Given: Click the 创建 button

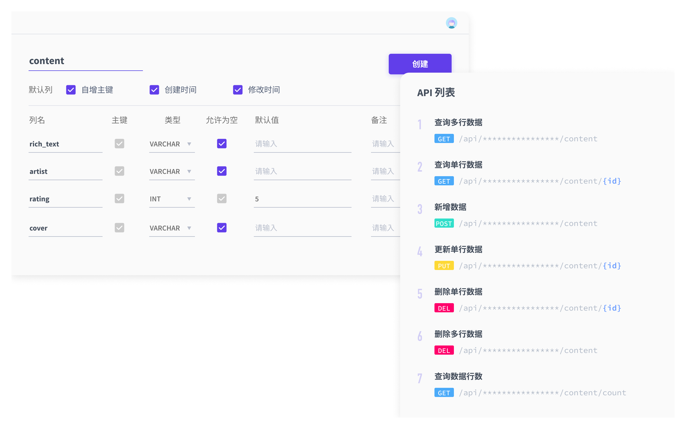Looking at the screenshot, I should pos(420,64).
